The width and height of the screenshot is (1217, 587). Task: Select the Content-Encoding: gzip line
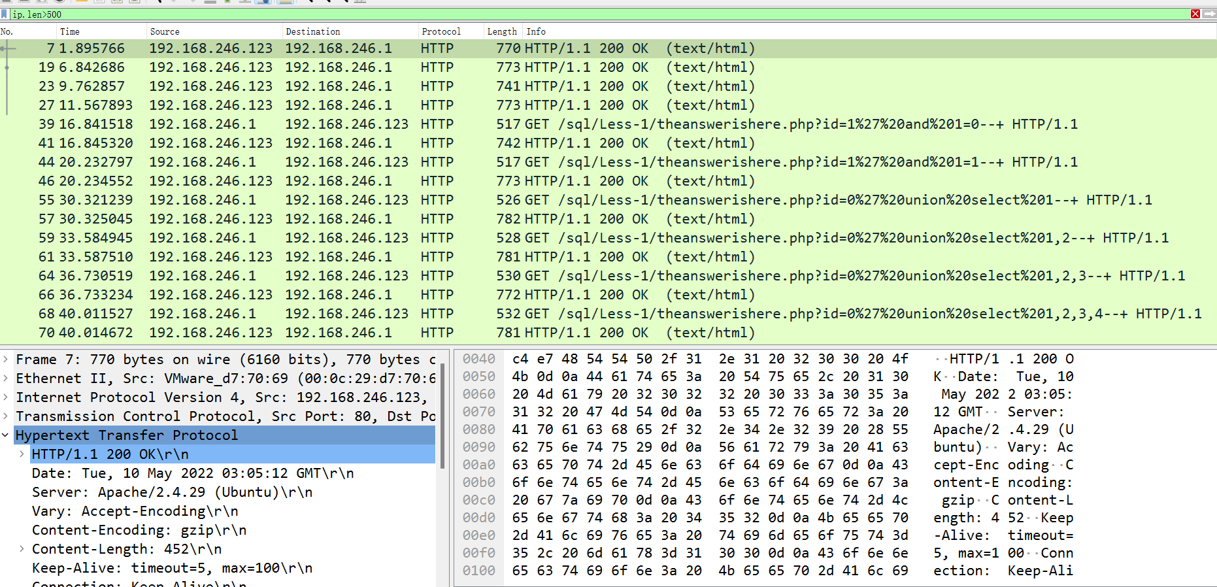[139, 530]
